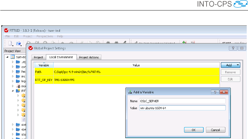Open the Help menu
248x139 pixels.
tap(60, 36)
